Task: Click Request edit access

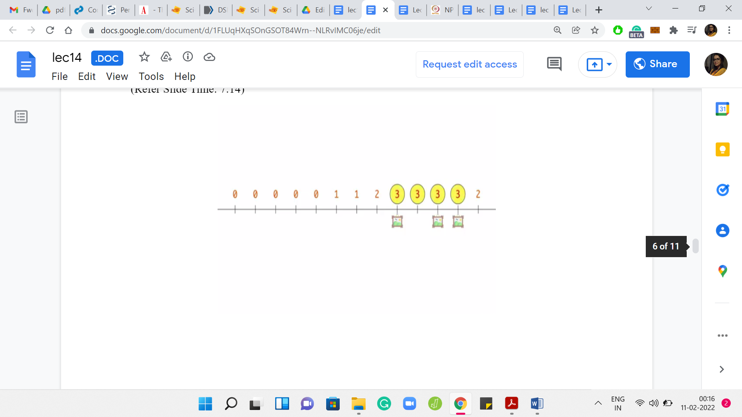Action: [470, 64]
